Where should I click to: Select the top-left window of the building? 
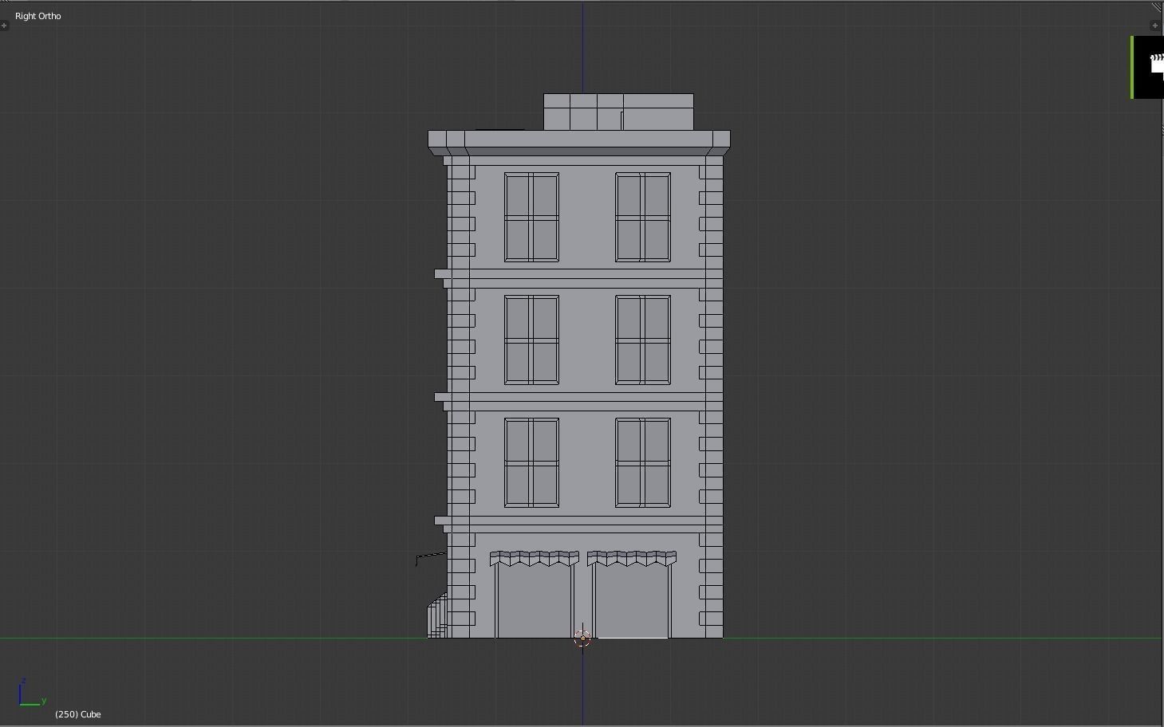(x=531, y=217)
